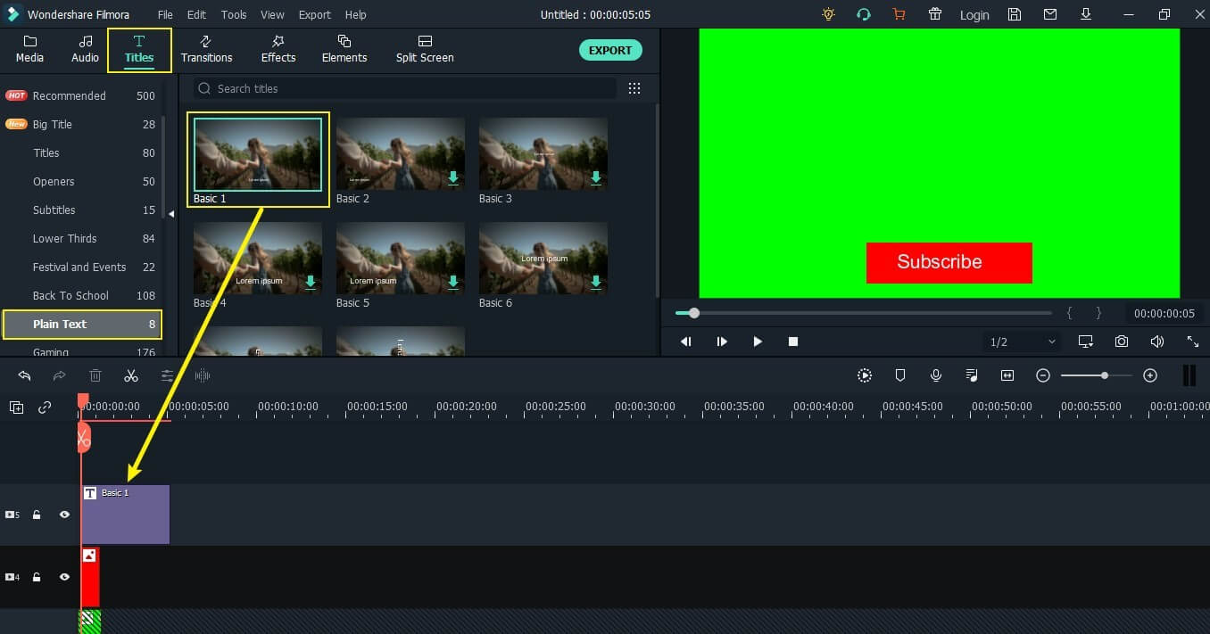The width and height of the screenshot is (1210, 634).
Task: Toggle the lock on video track 4
Action: click(x=37, y=577)
